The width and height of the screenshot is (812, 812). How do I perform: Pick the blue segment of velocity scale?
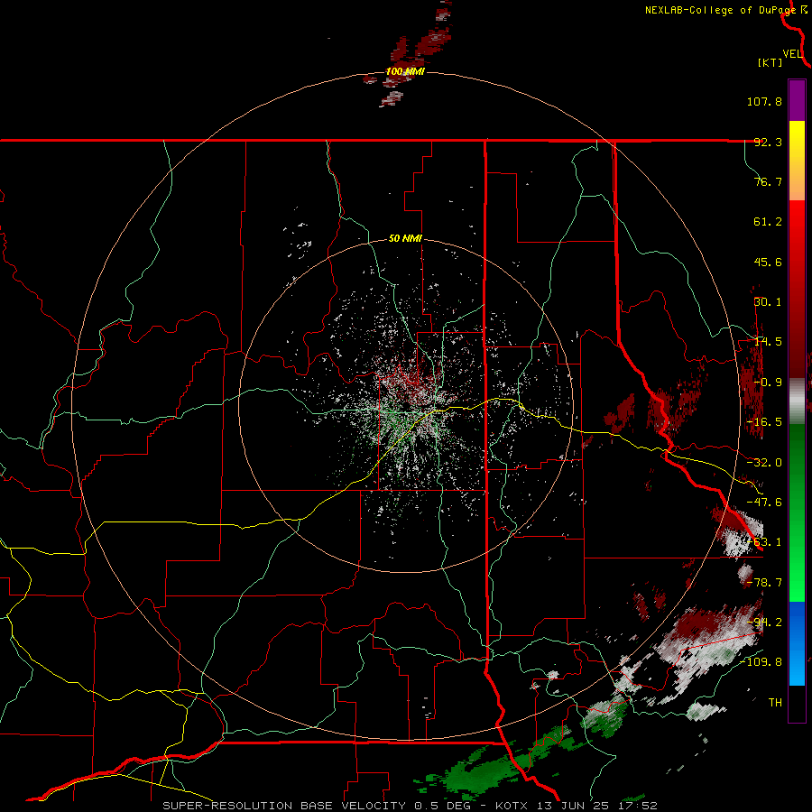pyautogui.click(x=797, y=643)
